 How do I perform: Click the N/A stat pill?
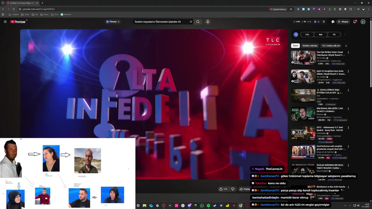[x=321, y=35]
